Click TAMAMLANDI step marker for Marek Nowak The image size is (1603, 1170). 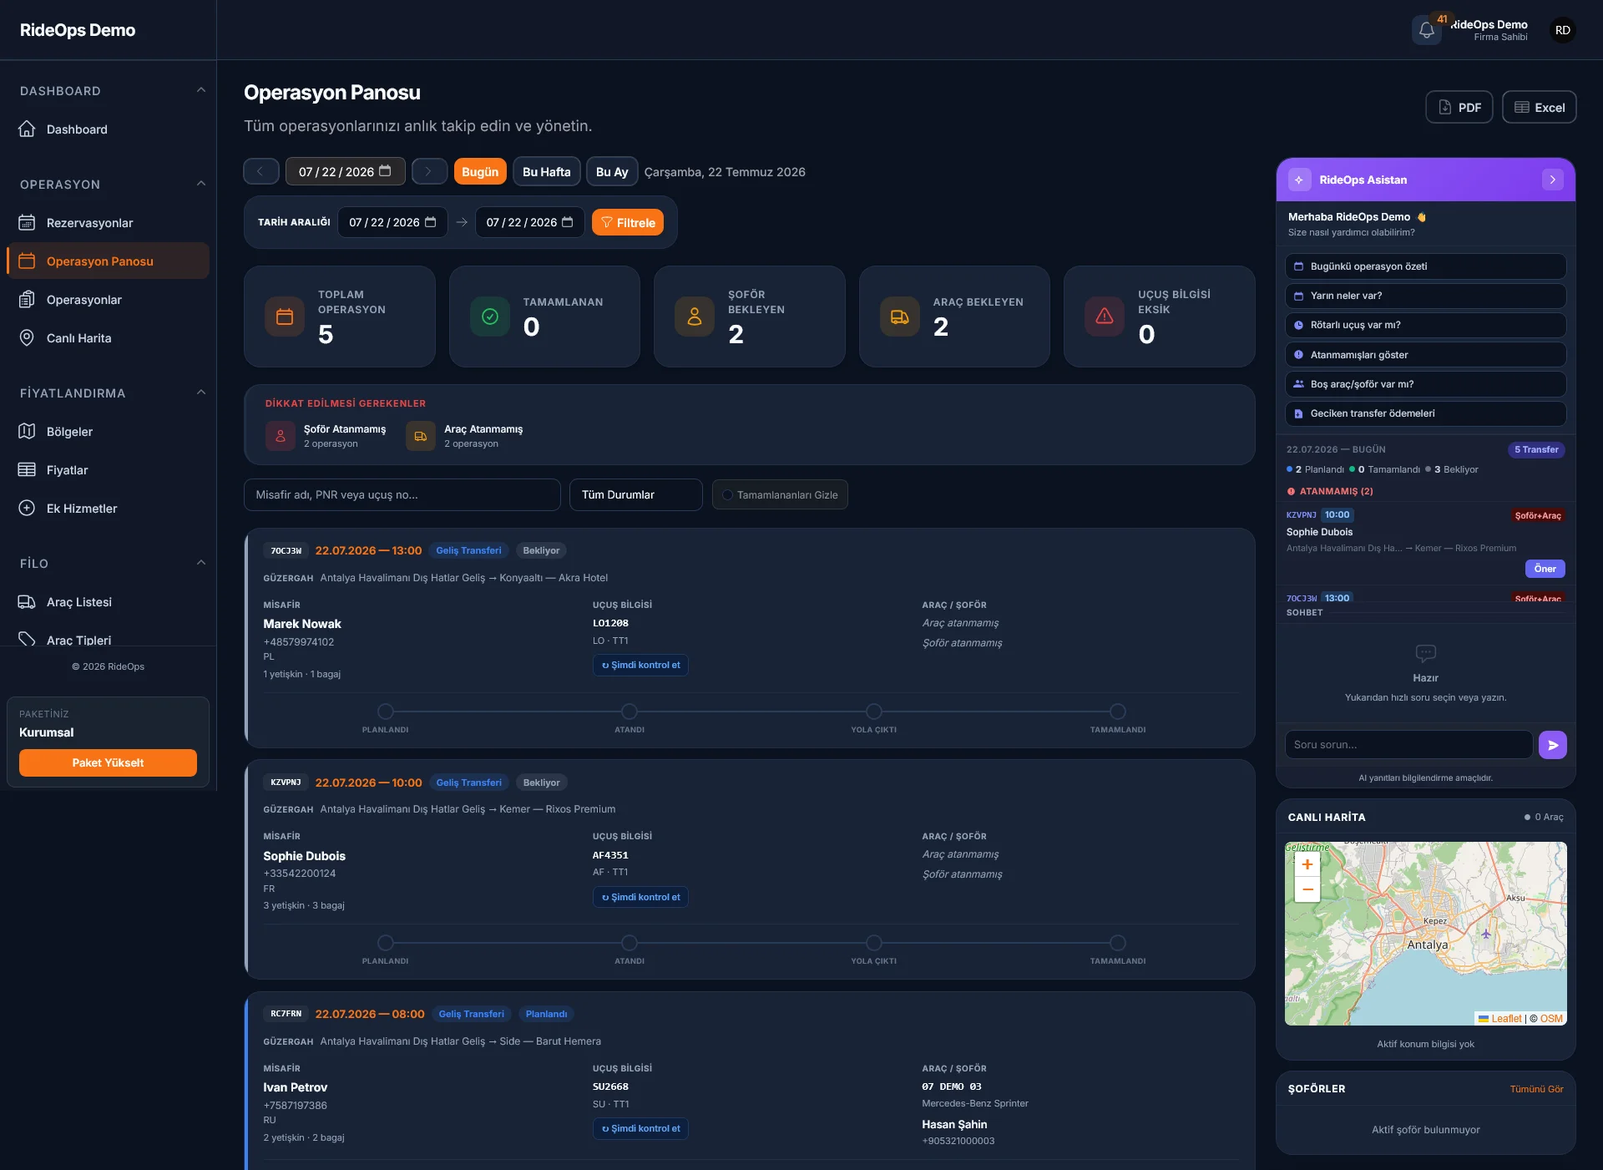click(1118, 712)
